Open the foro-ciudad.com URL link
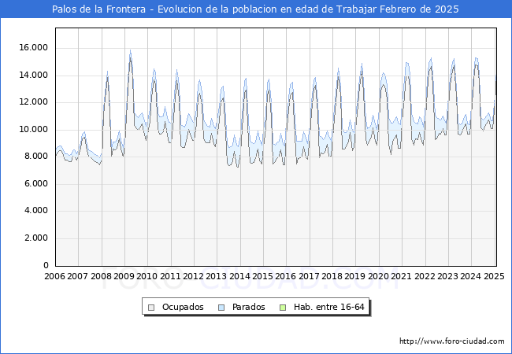 [x=452, y=341]
